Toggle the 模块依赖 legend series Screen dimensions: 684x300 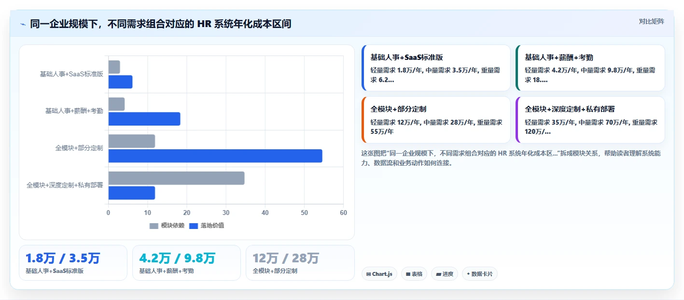pyautogui.click(x=167, y=226)
